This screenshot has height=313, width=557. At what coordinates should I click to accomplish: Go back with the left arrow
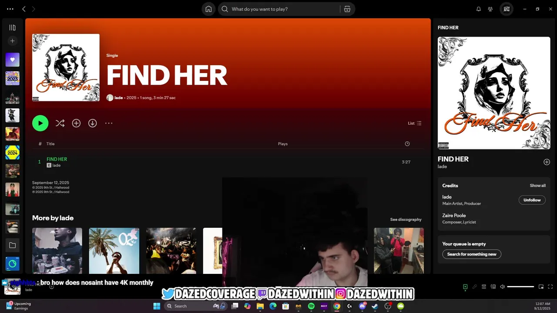[24, 9]
